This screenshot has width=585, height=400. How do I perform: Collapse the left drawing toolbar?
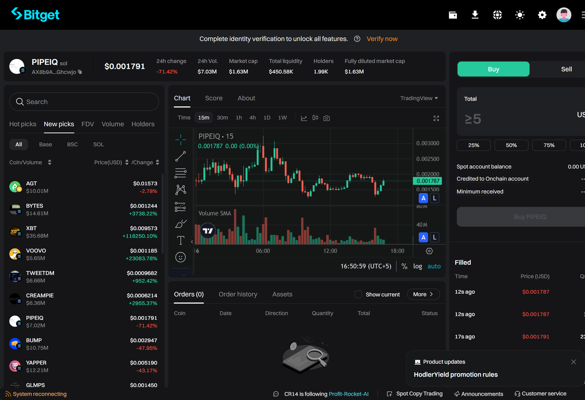(192, 242)
